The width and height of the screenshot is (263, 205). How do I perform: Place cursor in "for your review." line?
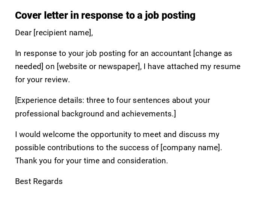pos(42,80)
